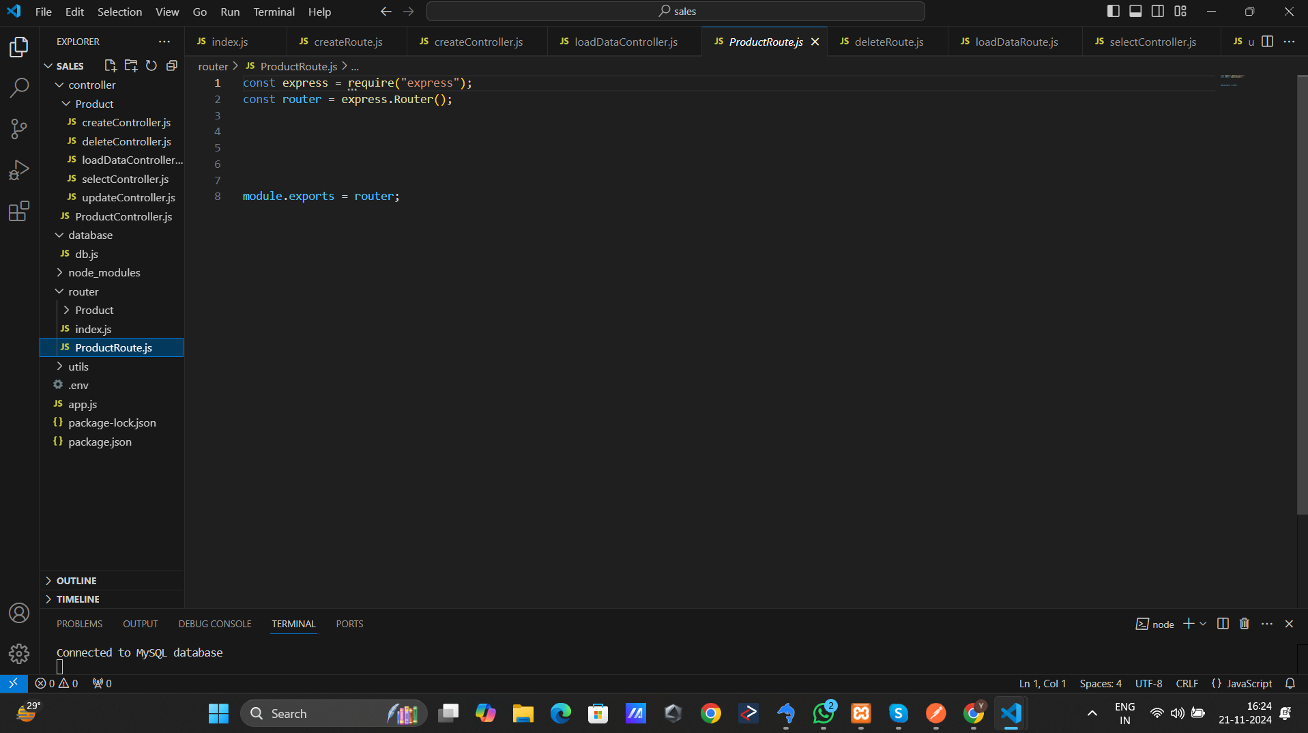This screenshot has height=733, width=1308.
Task: Click the New File icon in Explorer
Action: coord(110,66)
